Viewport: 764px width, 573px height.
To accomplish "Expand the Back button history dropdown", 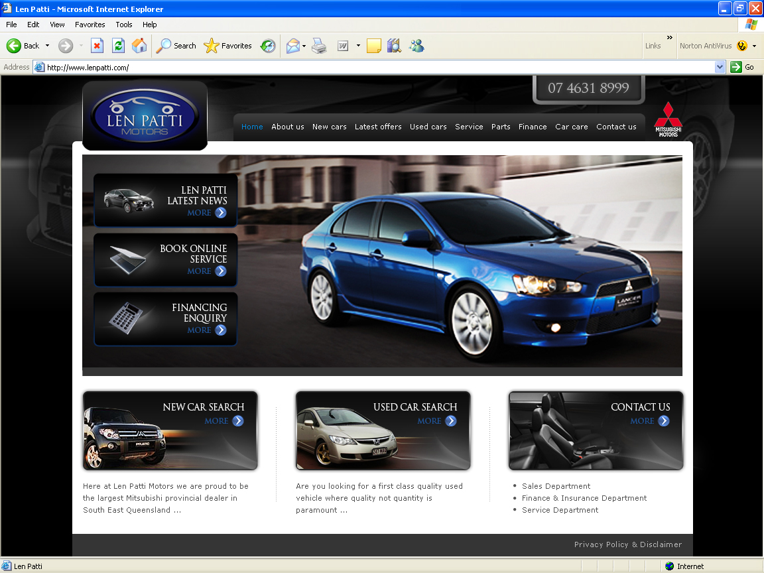I will pos(47,46).
